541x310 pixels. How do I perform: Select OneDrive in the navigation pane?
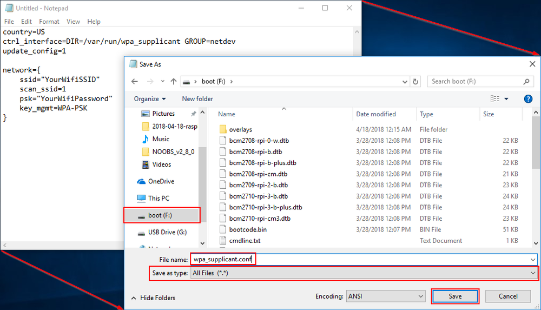tap(156, 181)
